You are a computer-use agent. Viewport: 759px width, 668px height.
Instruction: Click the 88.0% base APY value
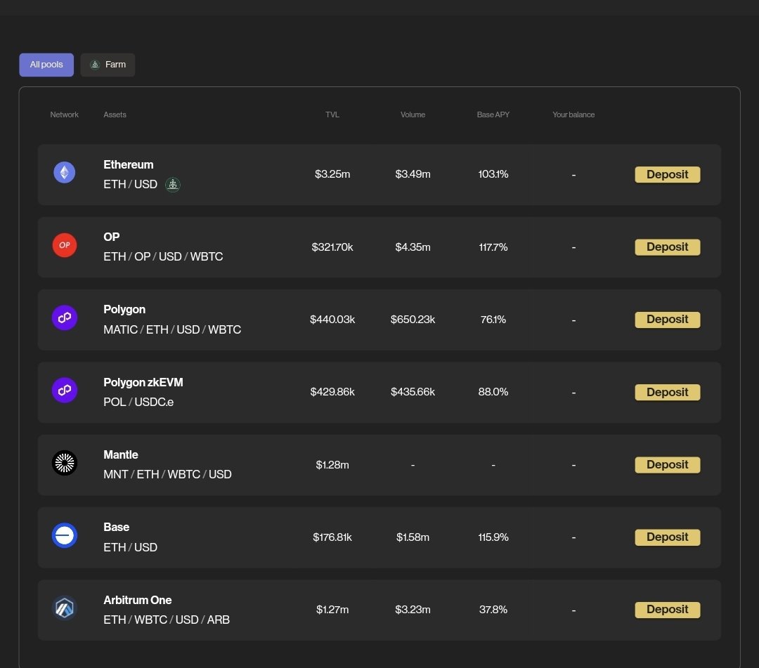click(x=493, y=392)
